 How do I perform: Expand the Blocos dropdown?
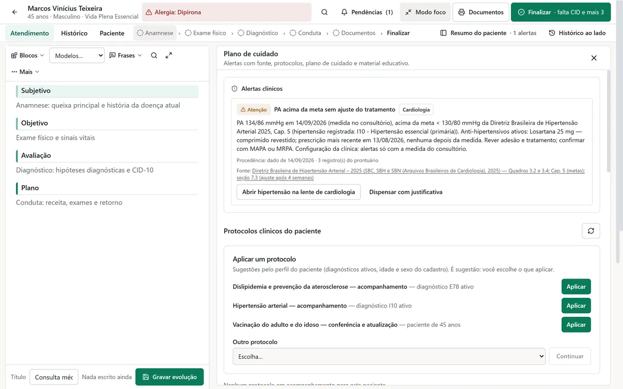tap(28, 55)
